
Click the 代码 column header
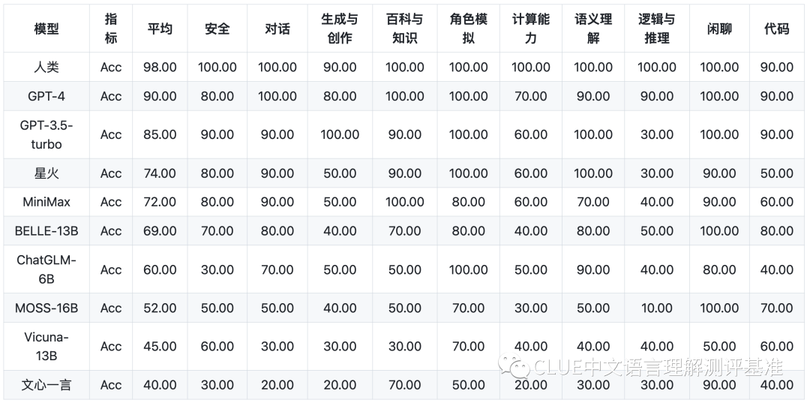[777, 29]
